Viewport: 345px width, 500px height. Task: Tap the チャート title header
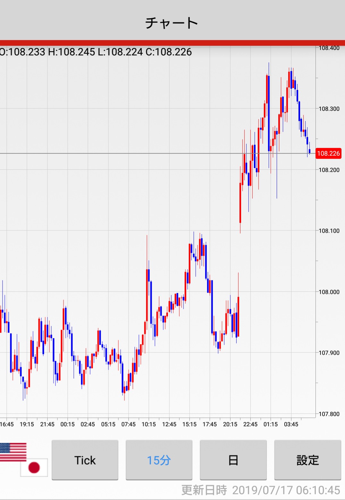(172, 23)
